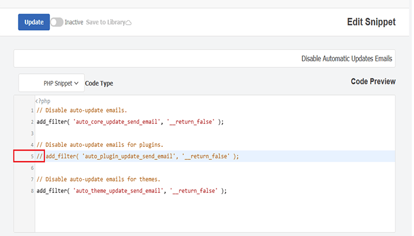Viewport: 414px width, 236px height.
Task: Click the 'Disable auto-update emails.' comment line
Action: (x=81, y=110)
